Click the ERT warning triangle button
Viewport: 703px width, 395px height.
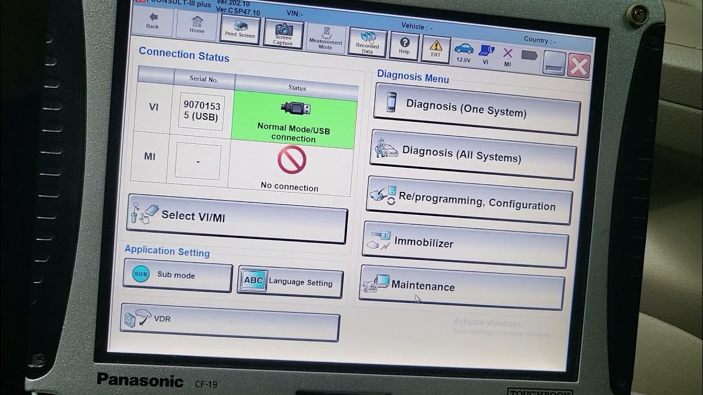coord(436,49)
